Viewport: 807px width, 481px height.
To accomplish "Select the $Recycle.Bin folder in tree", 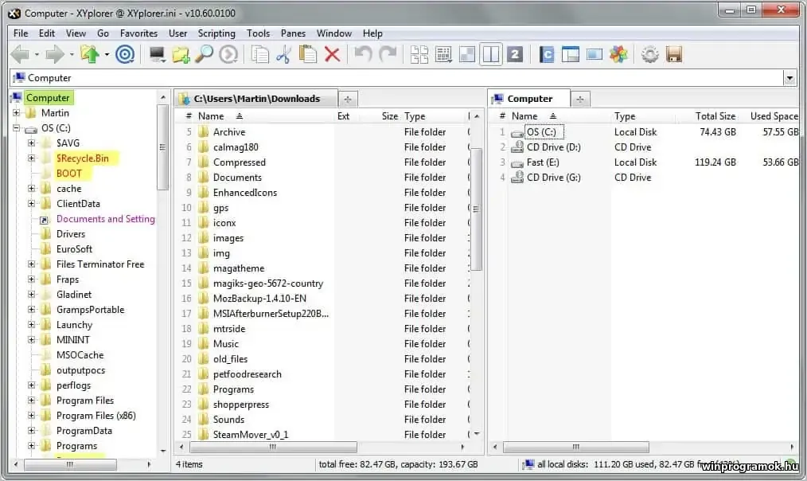I will coord(82,158).
